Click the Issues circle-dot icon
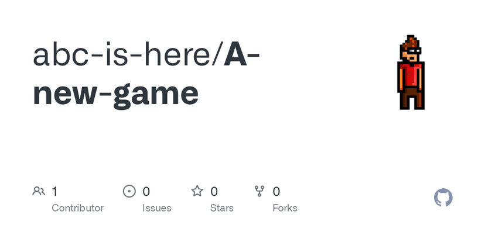The width and height of the screenshot is (485, 242). coord(129,191)
